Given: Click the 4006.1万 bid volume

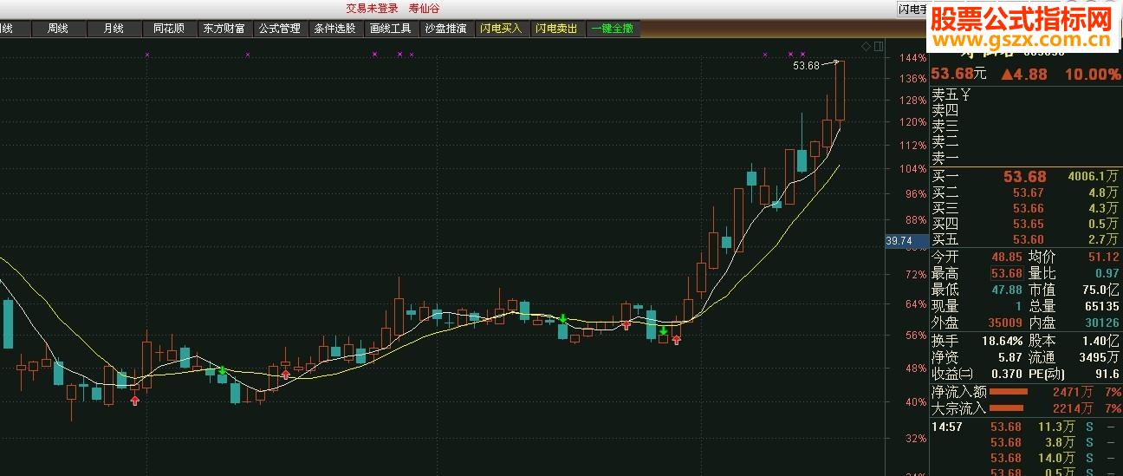Looking at the screenshot, I should 1094,177.
